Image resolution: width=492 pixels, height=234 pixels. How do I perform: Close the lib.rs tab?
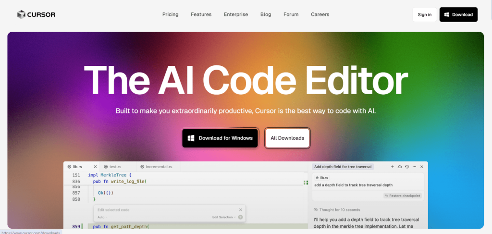[x=96, y=167]
